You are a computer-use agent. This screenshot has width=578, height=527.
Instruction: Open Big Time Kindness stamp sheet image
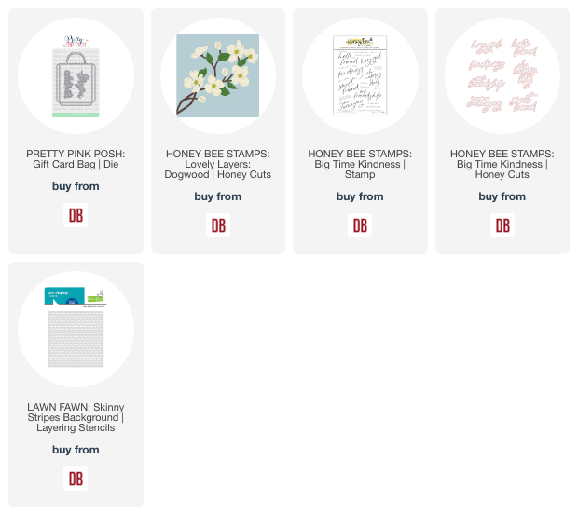[x=360, y=75]
